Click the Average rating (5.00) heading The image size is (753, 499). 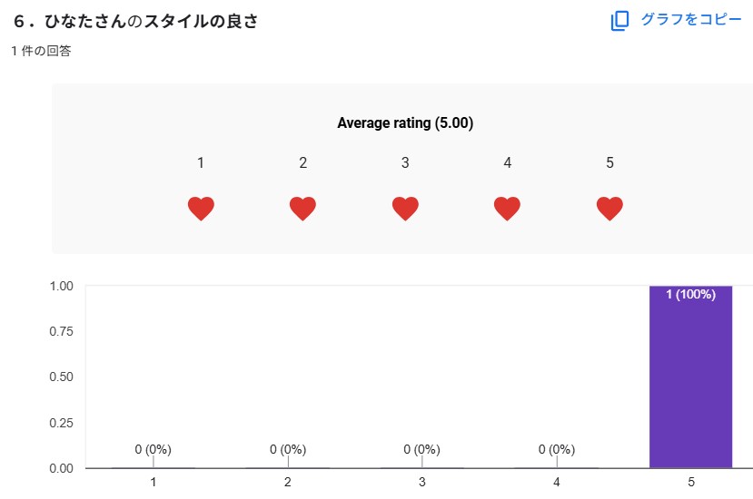405,122
